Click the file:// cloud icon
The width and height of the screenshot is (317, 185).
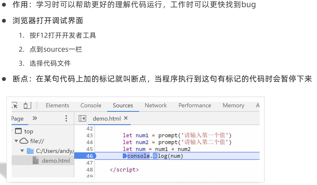[x=24, y=141]
